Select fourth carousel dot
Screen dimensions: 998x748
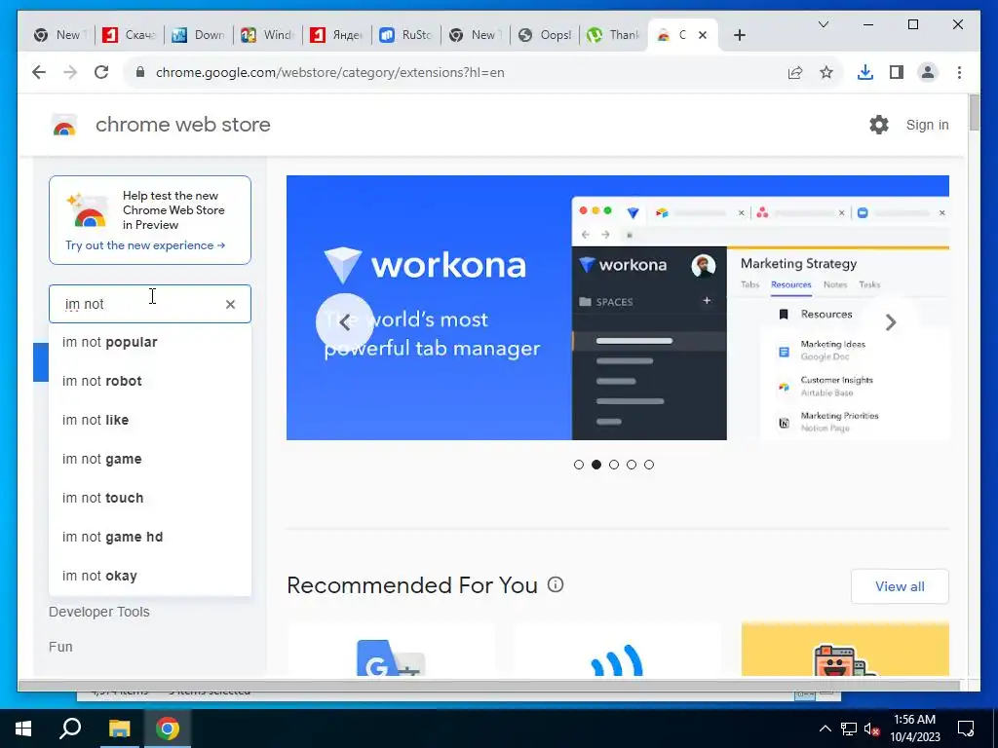[x=632, y=465]
